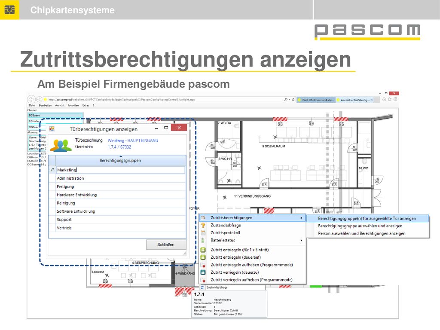Select the Hardware Entwicklung group row

pyautogui.click(x=117, y=195)
